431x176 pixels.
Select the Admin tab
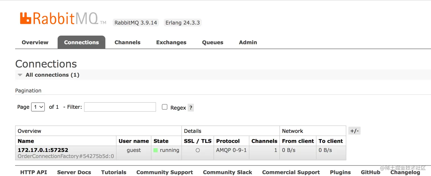click(248, 43)
